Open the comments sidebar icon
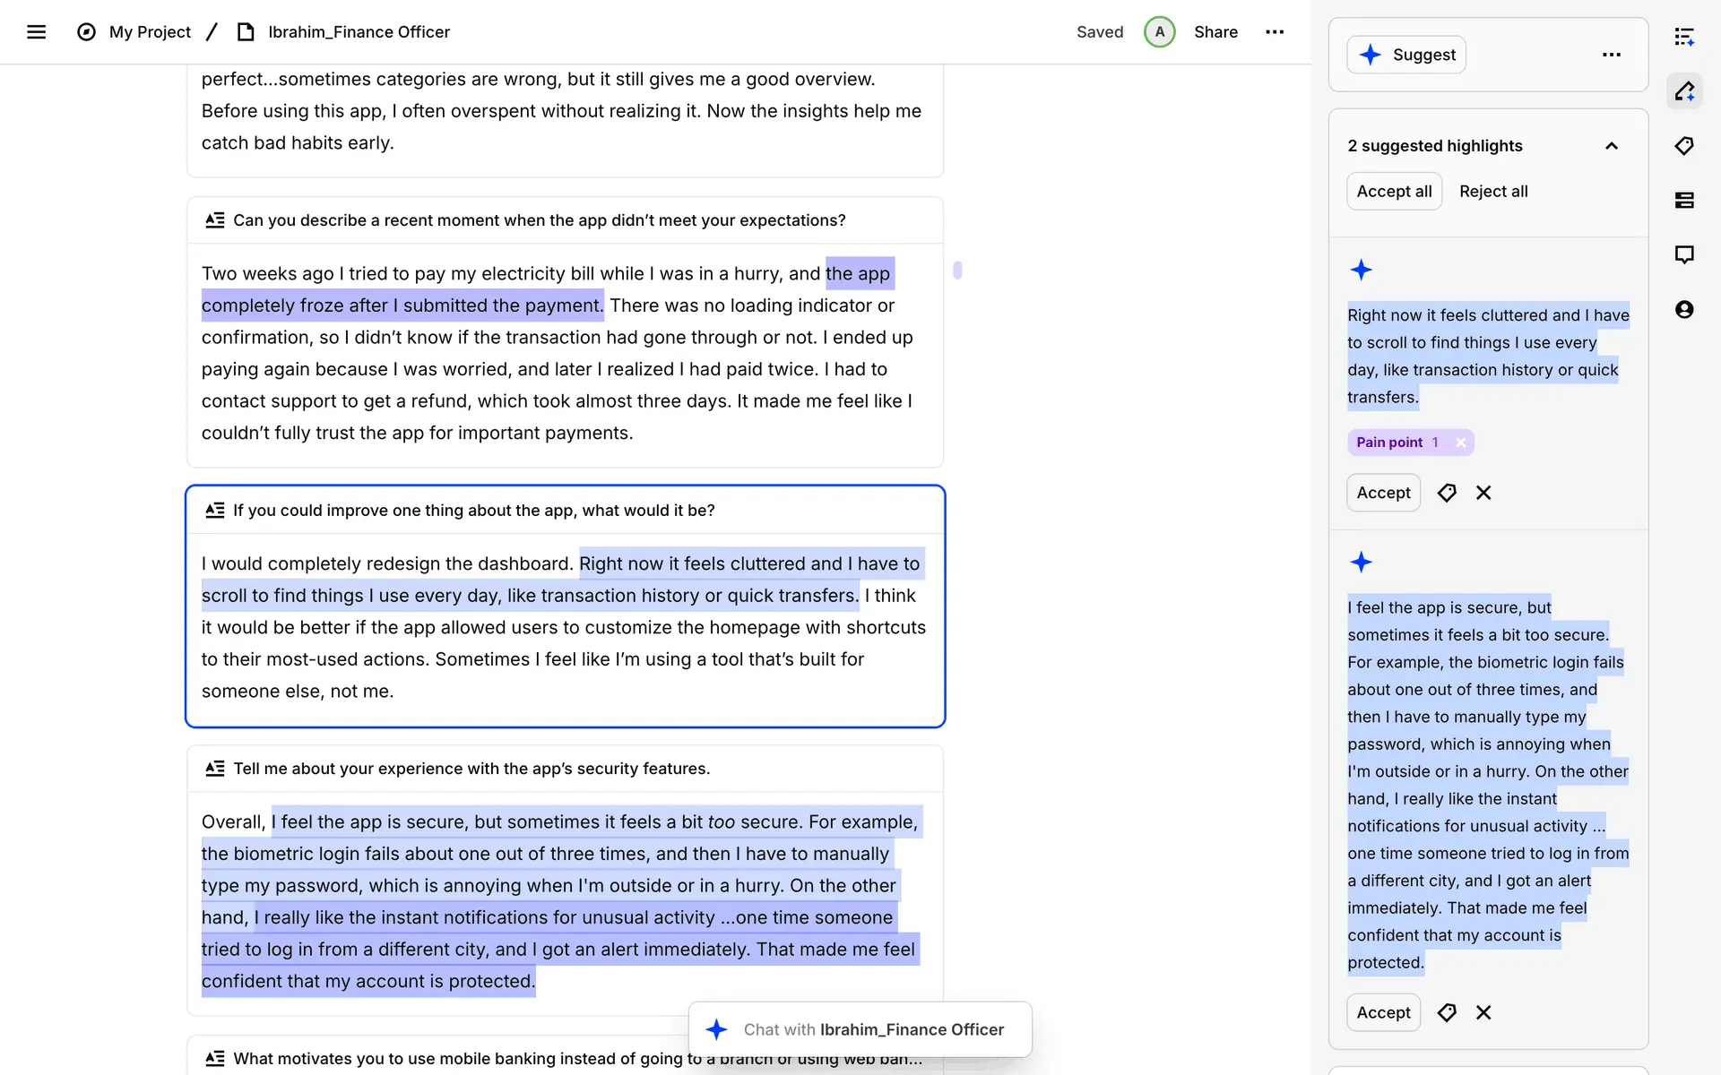The width and height of the screenshot is (1721, 1075). click(1684, 255)
